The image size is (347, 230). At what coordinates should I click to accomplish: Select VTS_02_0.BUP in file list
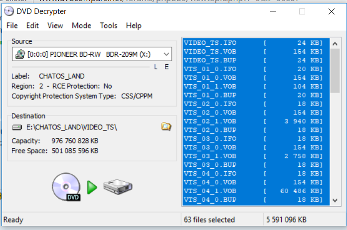(x=256, y=130)
